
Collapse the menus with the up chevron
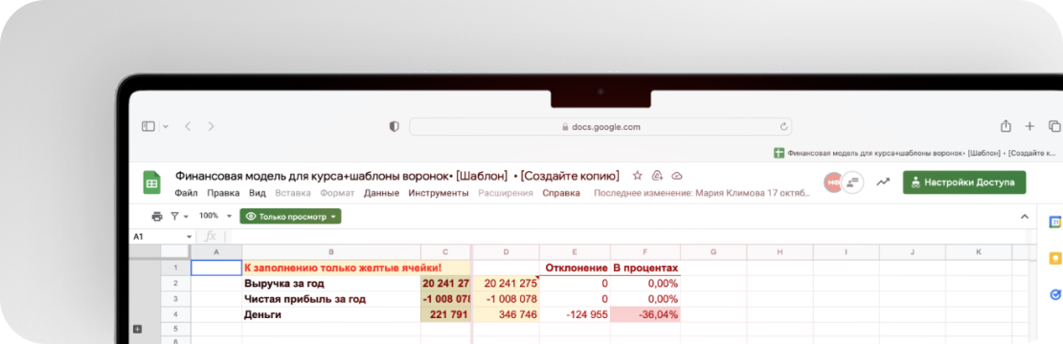tap(1025, 216)
